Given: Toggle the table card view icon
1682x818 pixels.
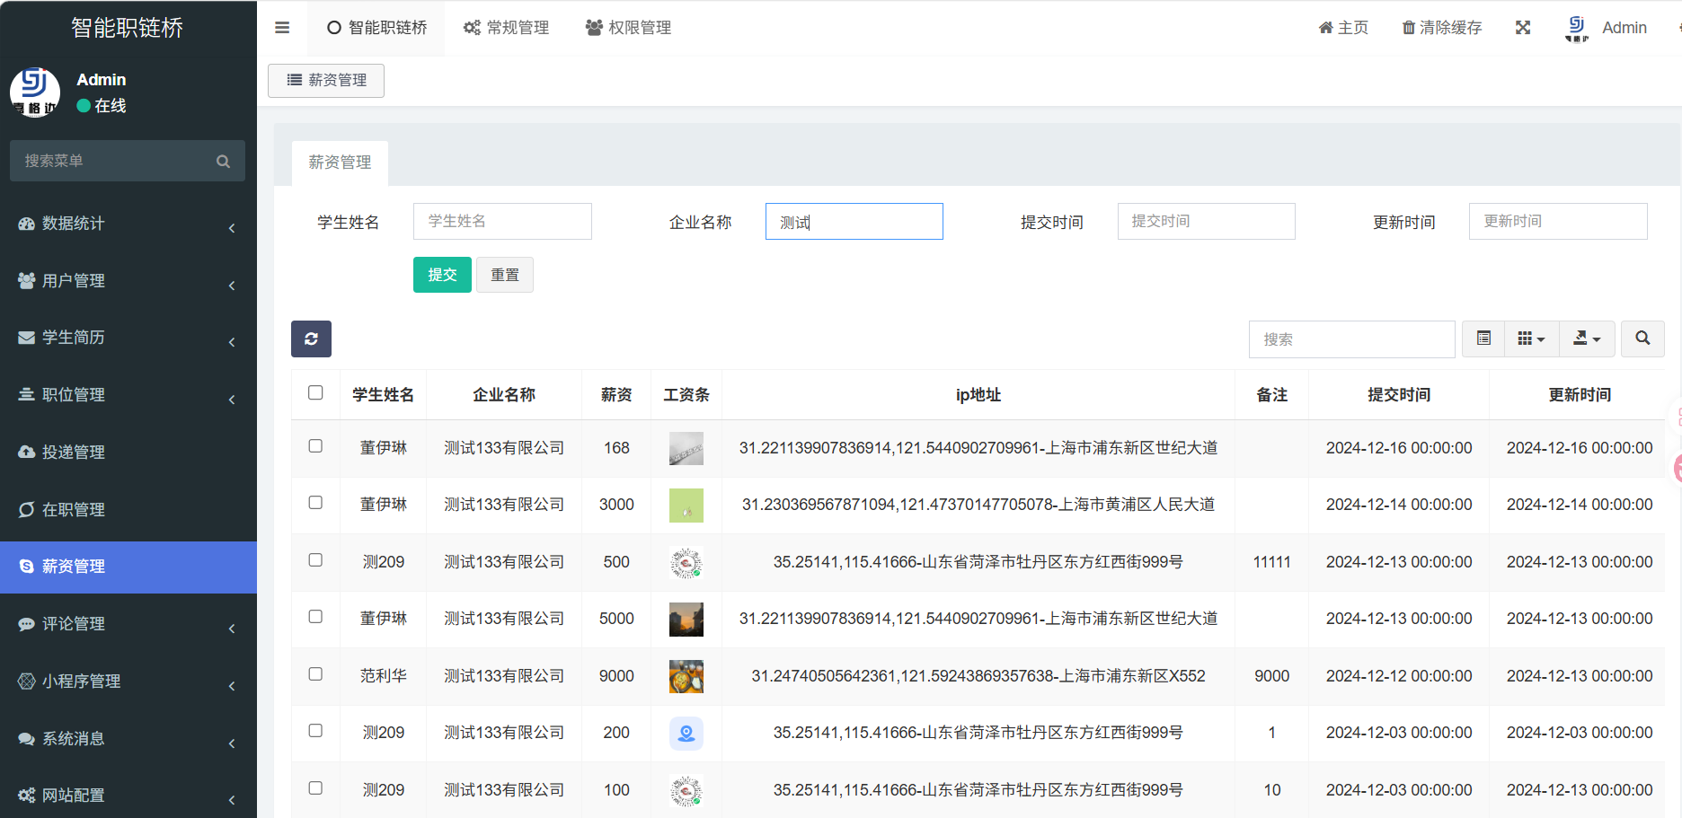Looking at the screenshot, I should click(x=1483, y=339).
